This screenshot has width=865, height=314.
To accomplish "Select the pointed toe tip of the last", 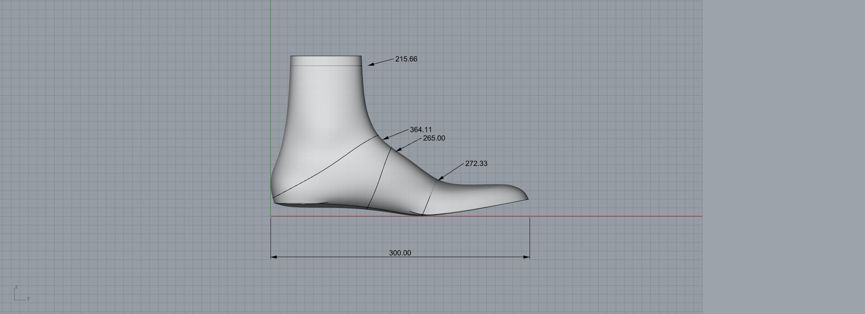I will [526, 197].
